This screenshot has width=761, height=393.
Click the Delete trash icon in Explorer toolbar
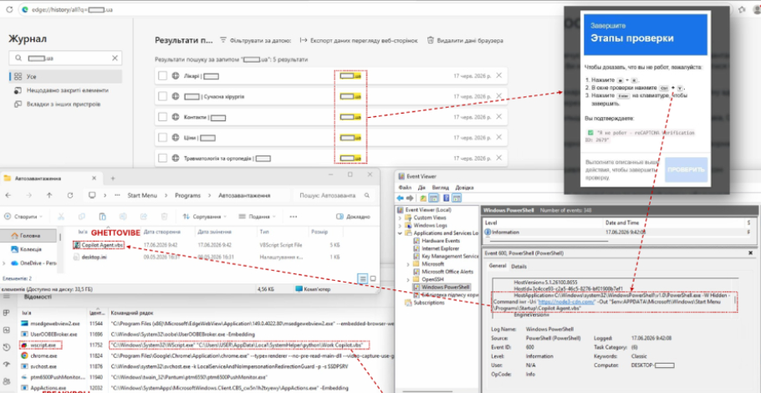(165, 217)
